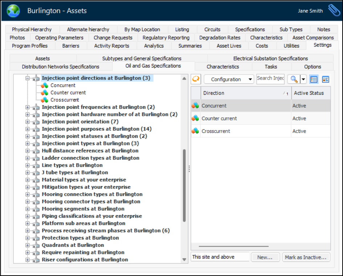Click the Counter current icon in the tree

click(x=45, y=93)
